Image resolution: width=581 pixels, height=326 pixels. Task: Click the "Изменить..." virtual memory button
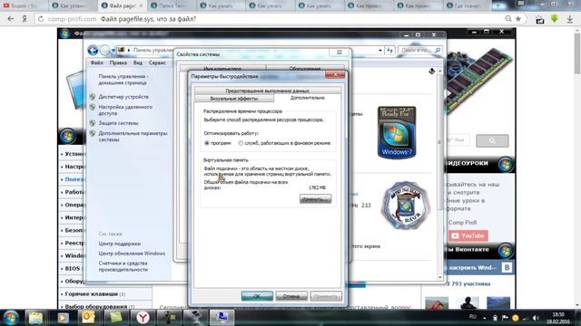(315, 199)
